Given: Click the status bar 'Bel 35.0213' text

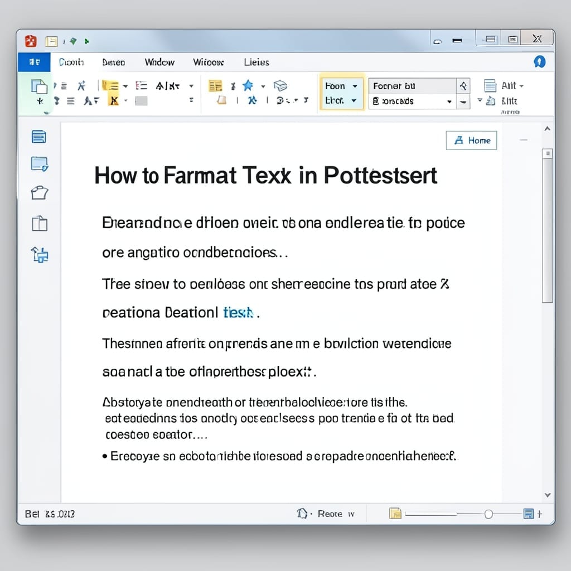Looking at the screenshot, I should (x=50, y=514).
